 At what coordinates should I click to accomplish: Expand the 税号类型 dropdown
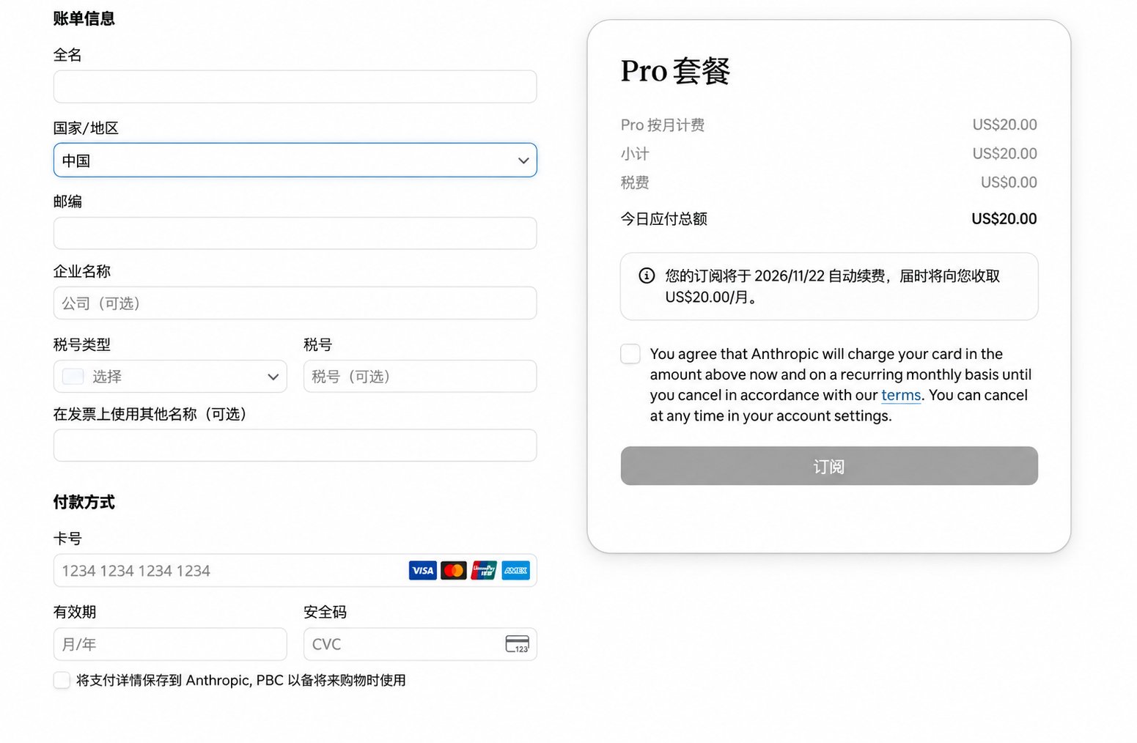point(170,377)
